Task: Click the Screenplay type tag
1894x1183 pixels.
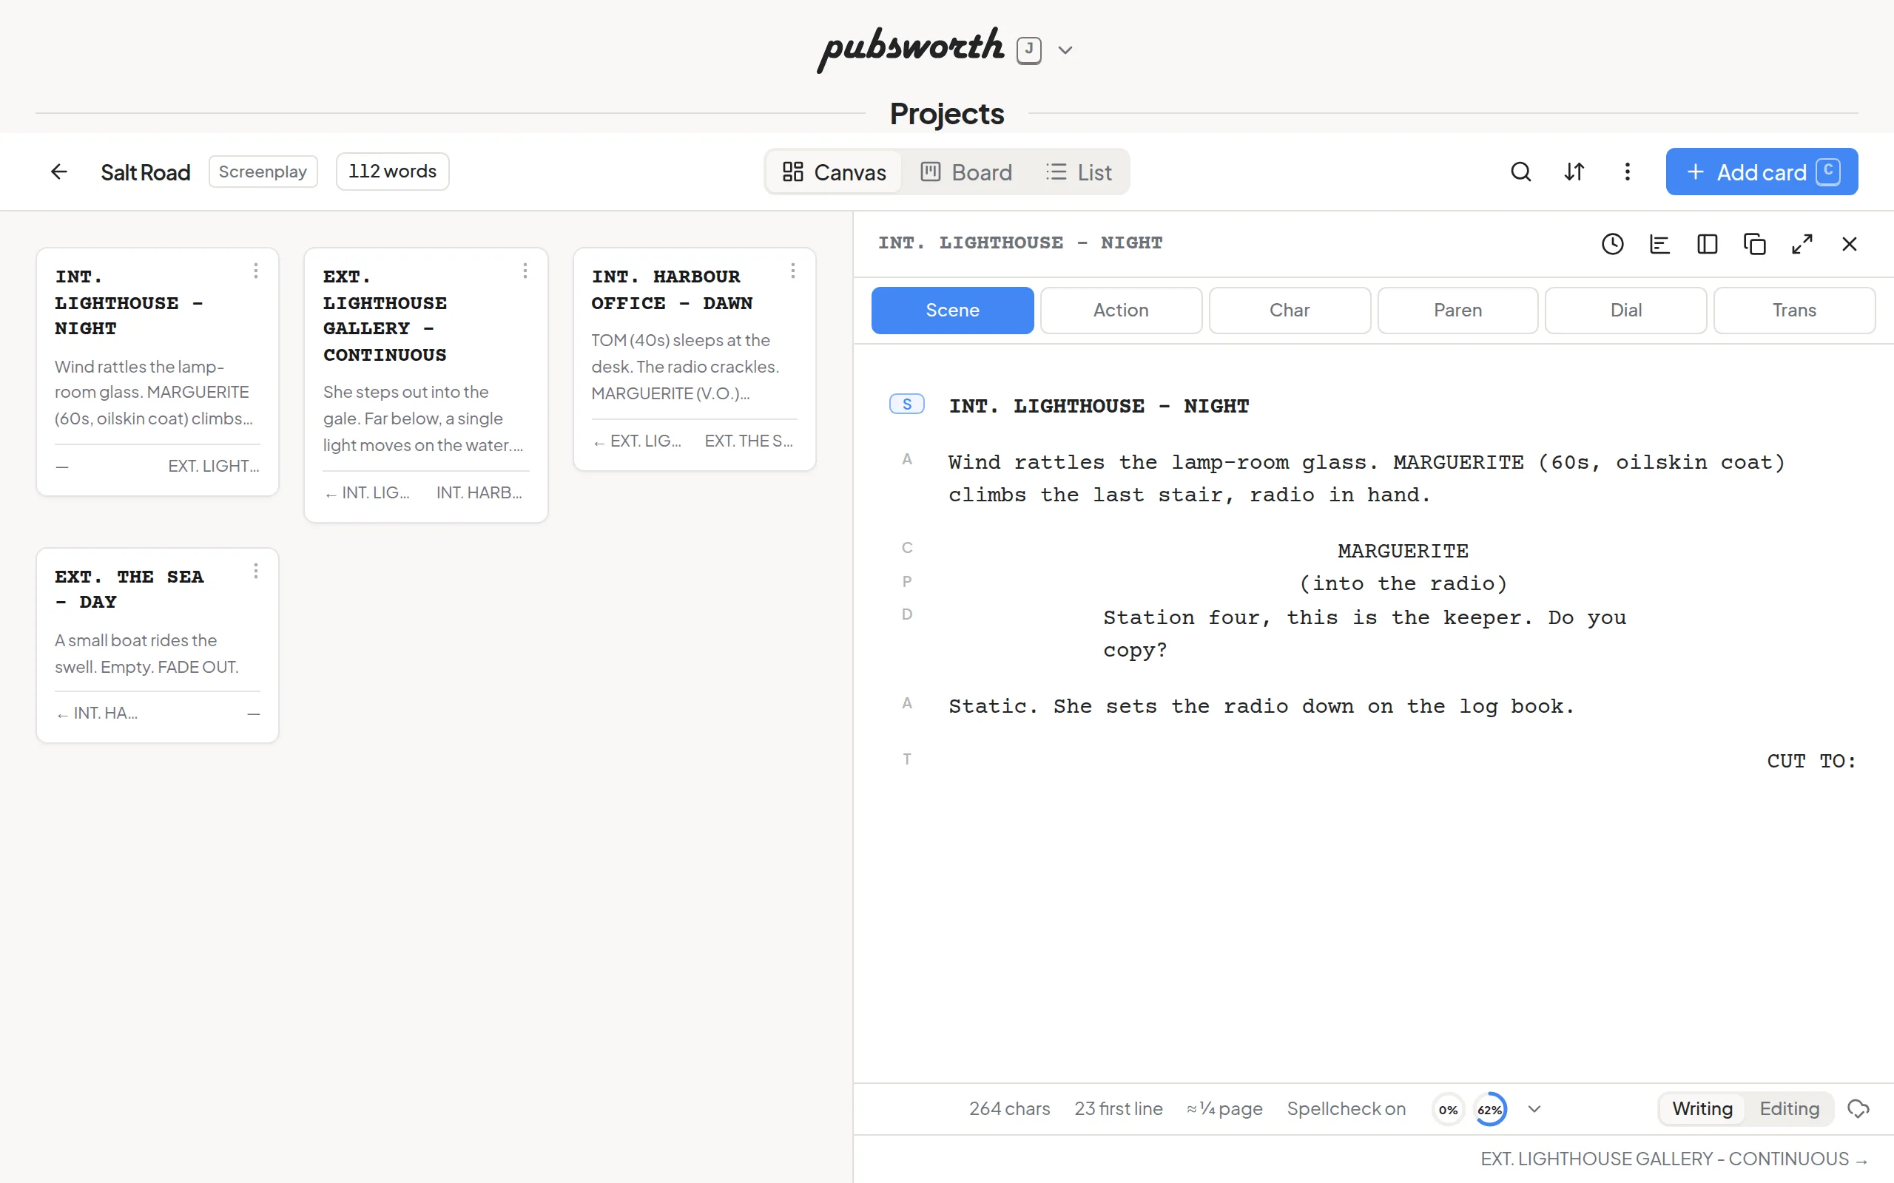Action: 263,172
